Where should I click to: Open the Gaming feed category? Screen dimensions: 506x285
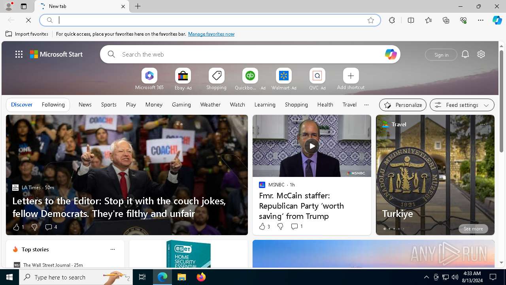(181, 104)
